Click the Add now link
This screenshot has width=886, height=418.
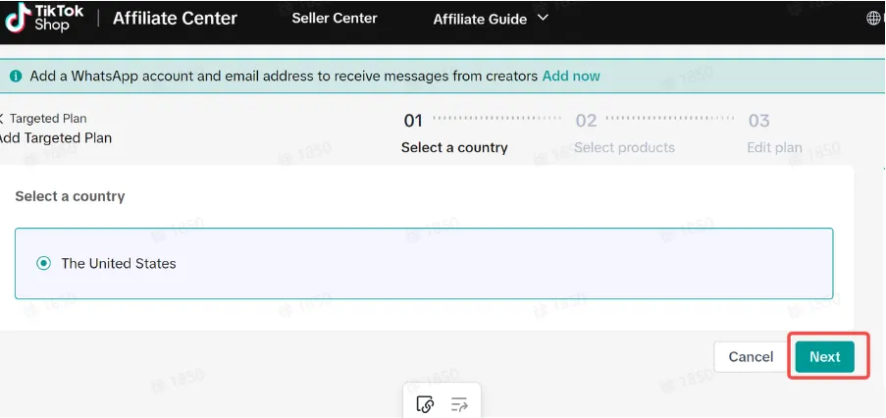click(x=571, y=76)
